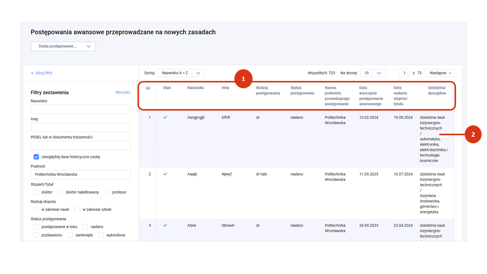Click the PESEL lub nr dokumentu input field
The width and height of the screenshot is (487, 274).
(81, 146)
